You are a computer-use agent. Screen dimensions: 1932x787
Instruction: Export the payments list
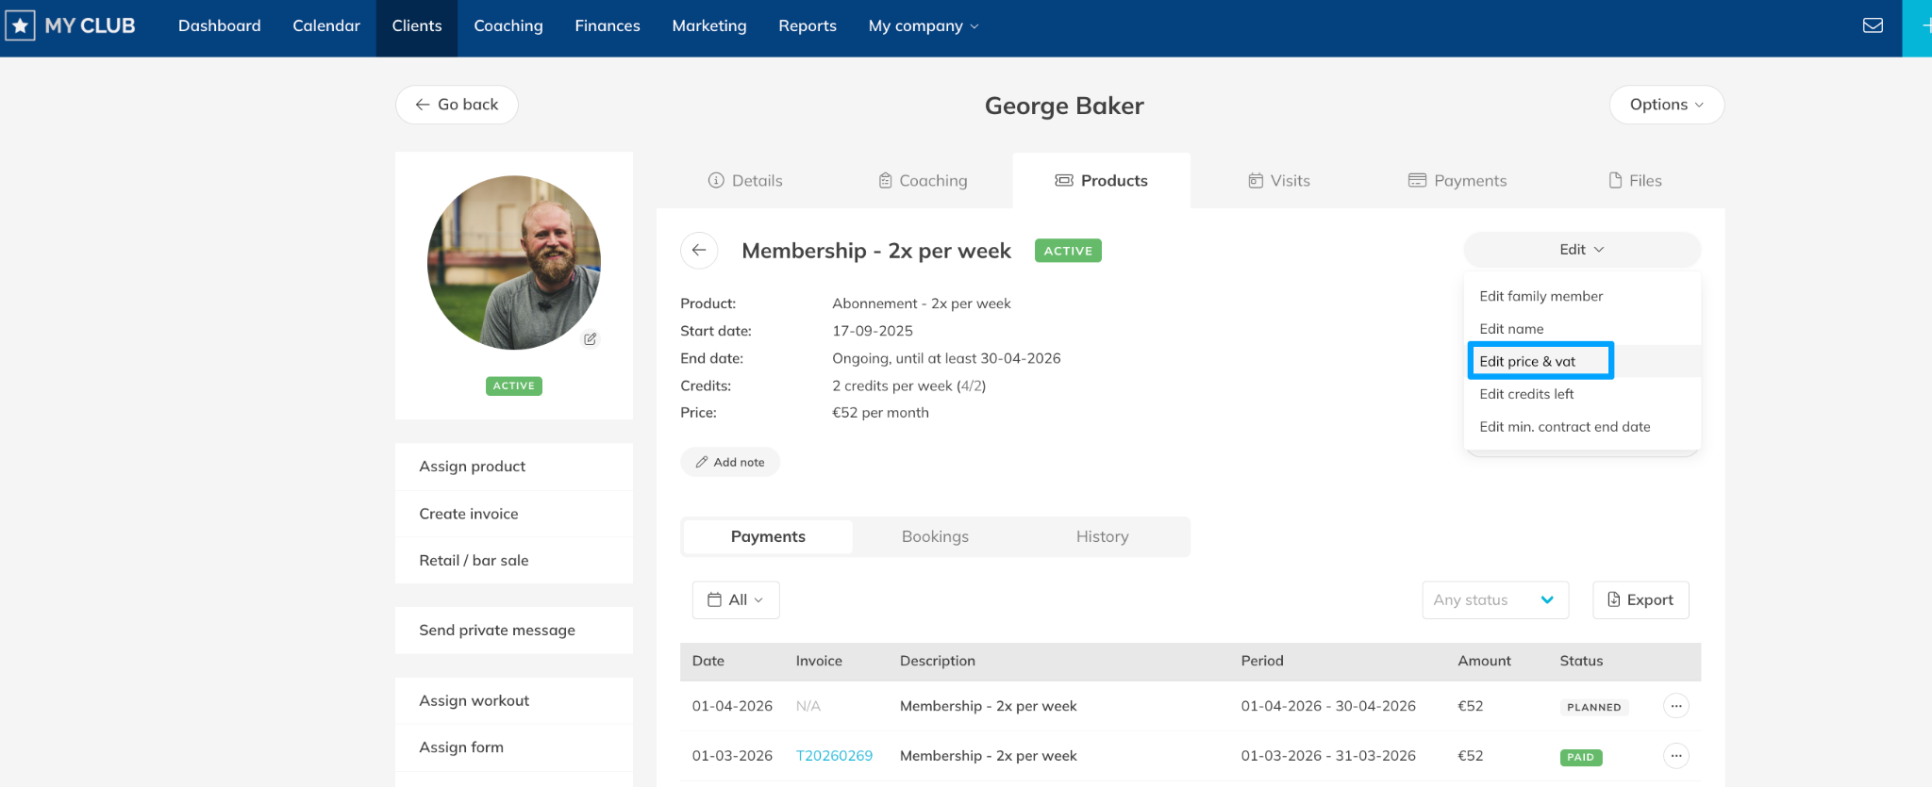pyautogui.click(x=1641, y=600)
